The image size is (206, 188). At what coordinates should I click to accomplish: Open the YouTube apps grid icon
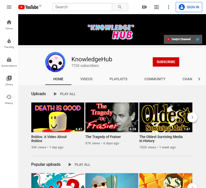[157, 7]
